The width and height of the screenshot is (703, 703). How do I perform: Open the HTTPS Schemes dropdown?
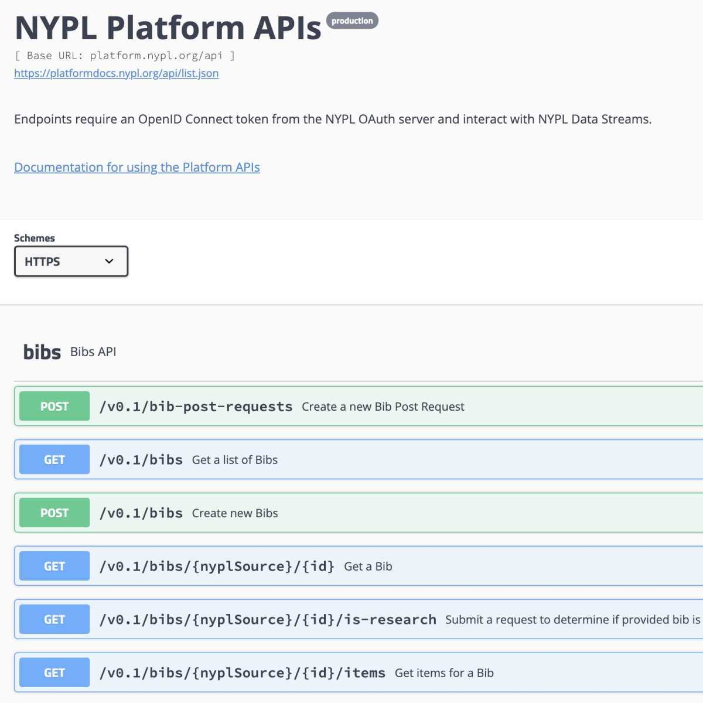click(x=70, y=261)
